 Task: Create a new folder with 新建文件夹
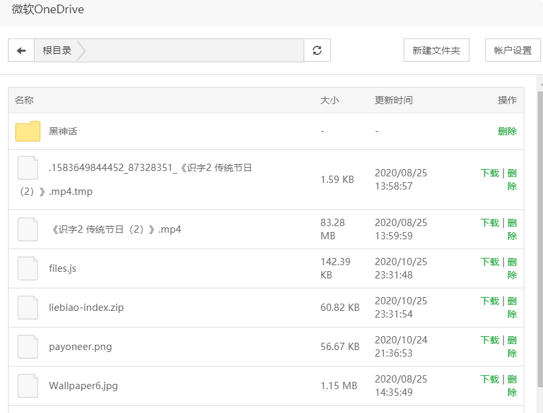point(436,50)
